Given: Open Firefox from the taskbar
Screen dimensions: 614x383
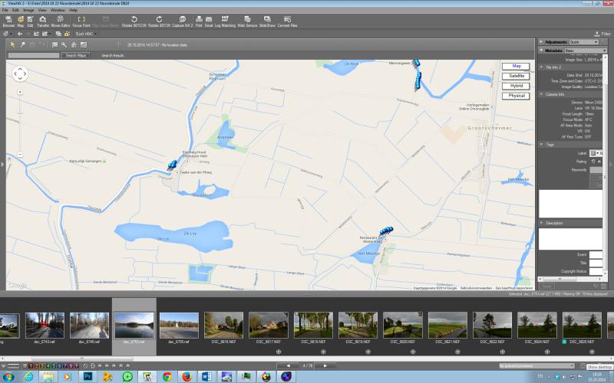Looking at the screenshot, I should click(x=187, y=377).
